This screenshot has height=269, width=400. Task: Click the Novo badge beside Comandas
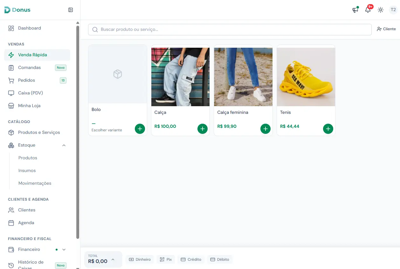[61, 68]
